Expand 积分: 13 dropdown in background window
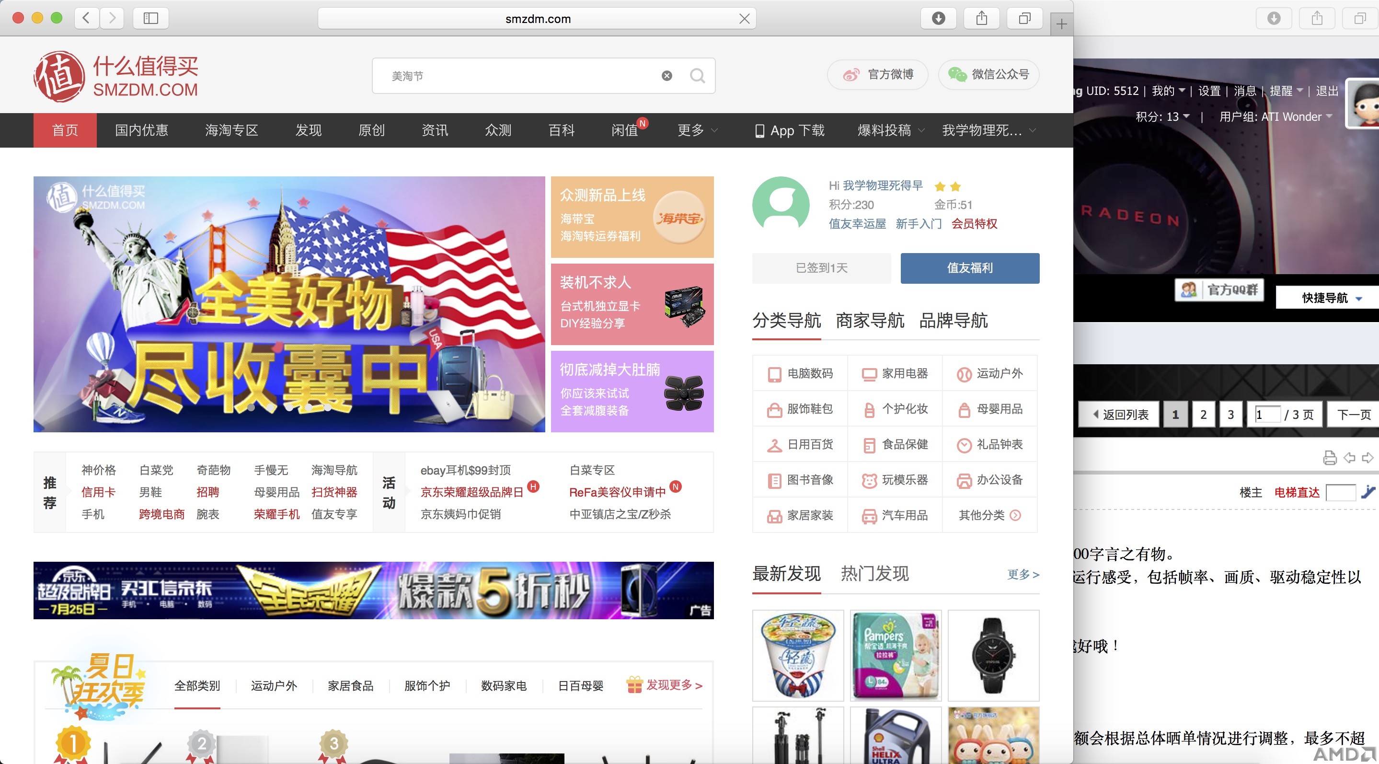 click(1163, 117)
